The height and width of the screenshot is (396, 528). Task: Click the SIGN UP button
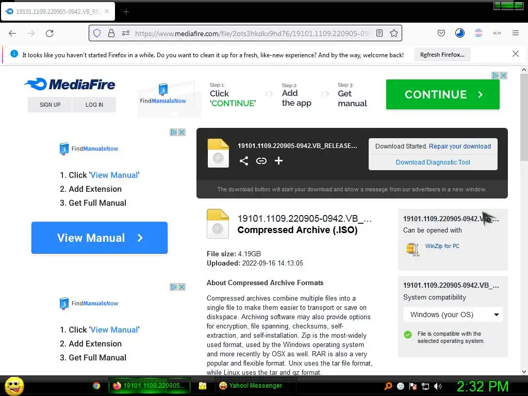[50, 105]
